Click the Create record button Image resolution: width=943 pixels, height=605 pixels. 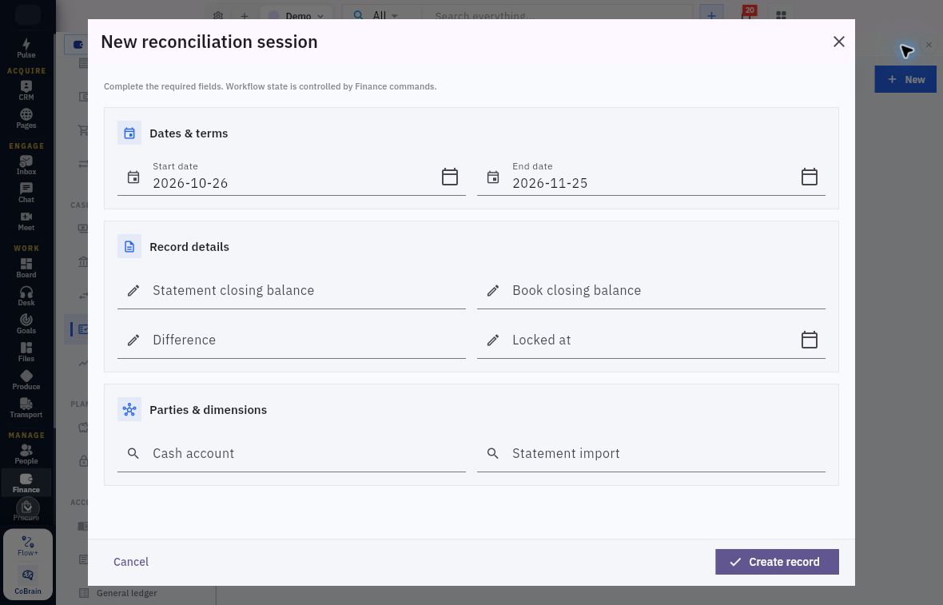[777, 562]
